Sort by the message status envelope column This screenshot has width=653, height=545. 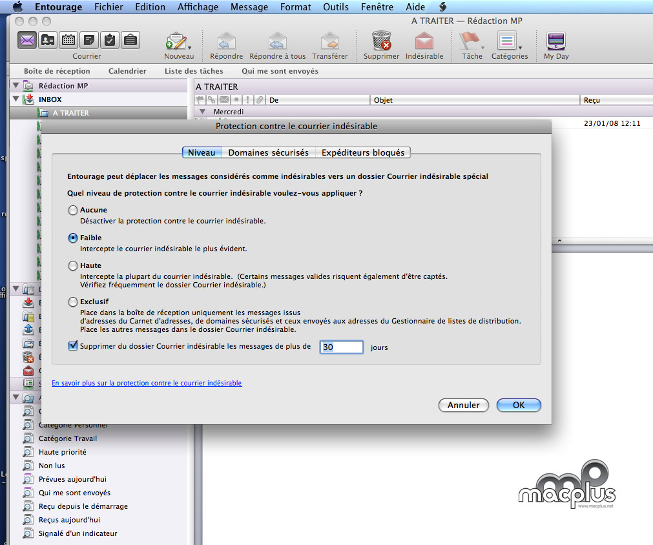(x=224, y=100)
